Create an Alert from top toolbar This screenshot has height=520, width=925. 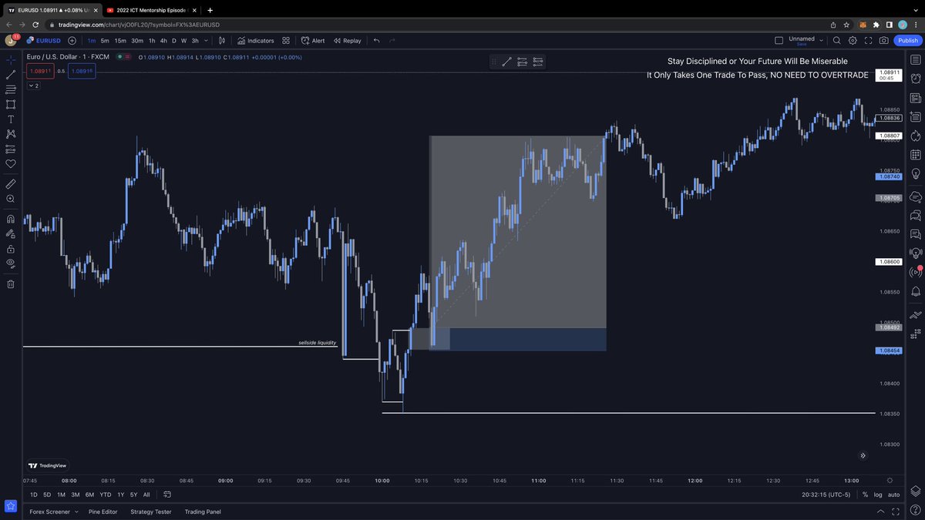pyautogui.click(x=313, y=41)
